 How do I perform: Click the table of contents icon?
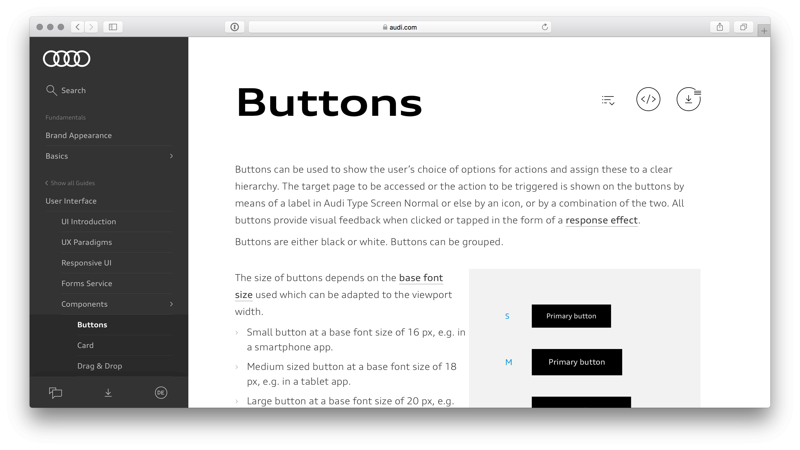[608, 99]
